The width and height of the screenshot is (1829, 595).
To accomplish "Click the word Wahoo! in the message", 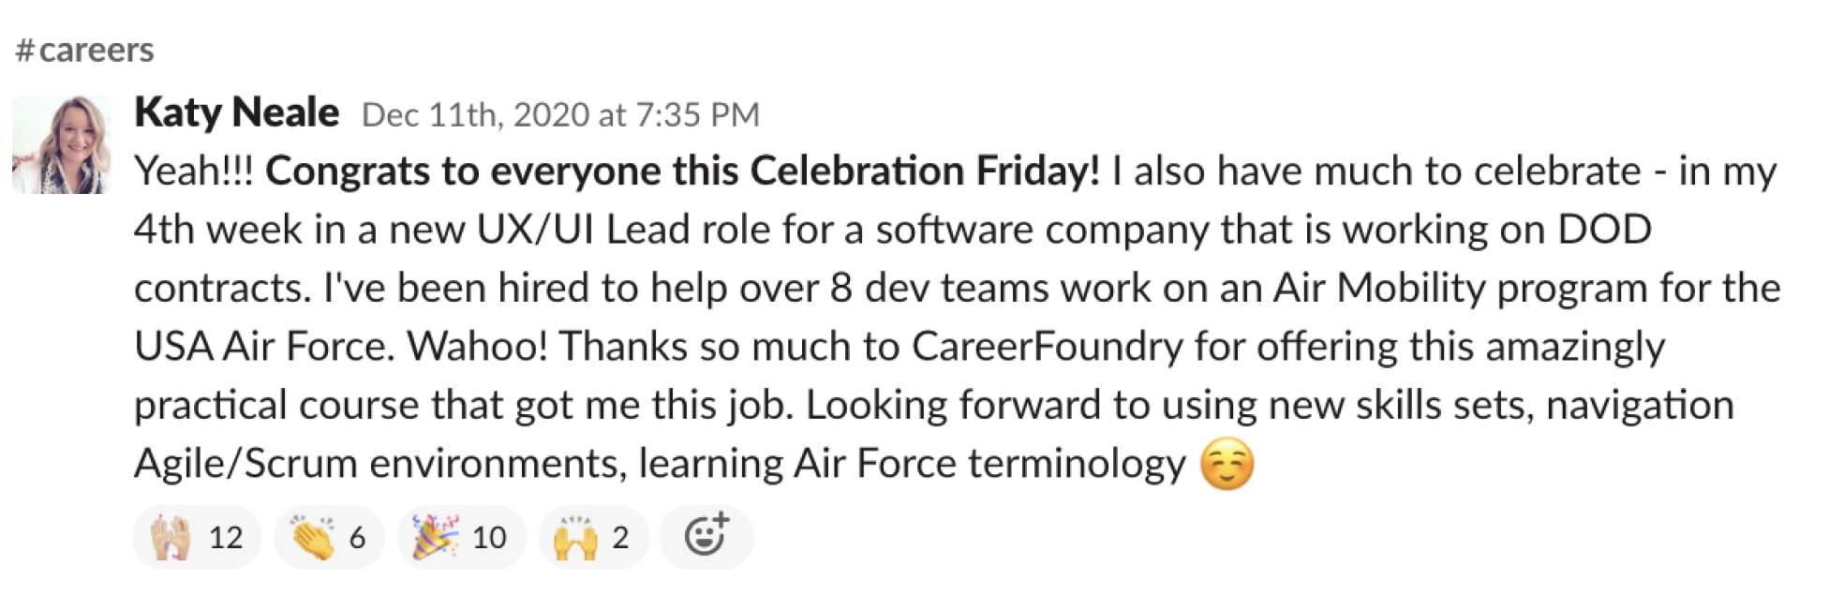I will pos(477,347).
